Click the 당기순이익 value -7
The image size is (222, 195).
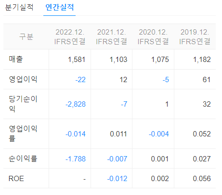click(124, 104)
